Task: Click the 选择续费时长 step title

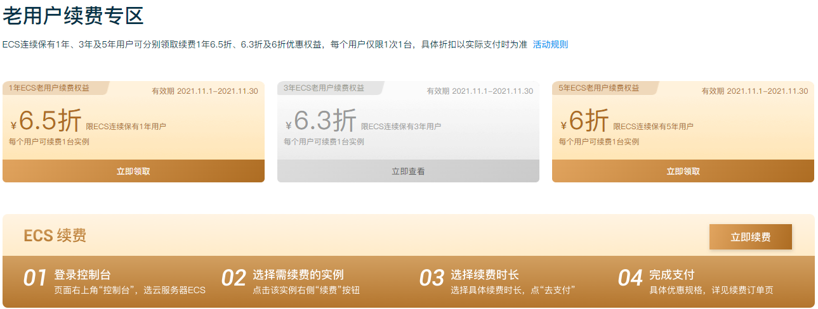Action: click(x=485, y=275)
